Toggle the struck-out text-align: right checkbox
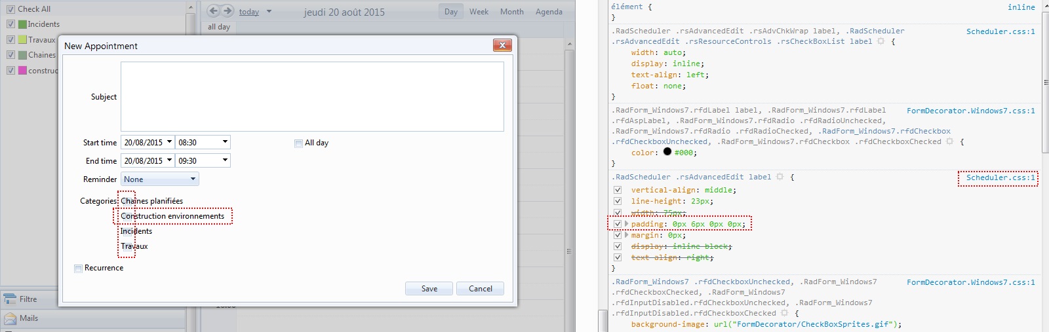 tap(618, 257)
